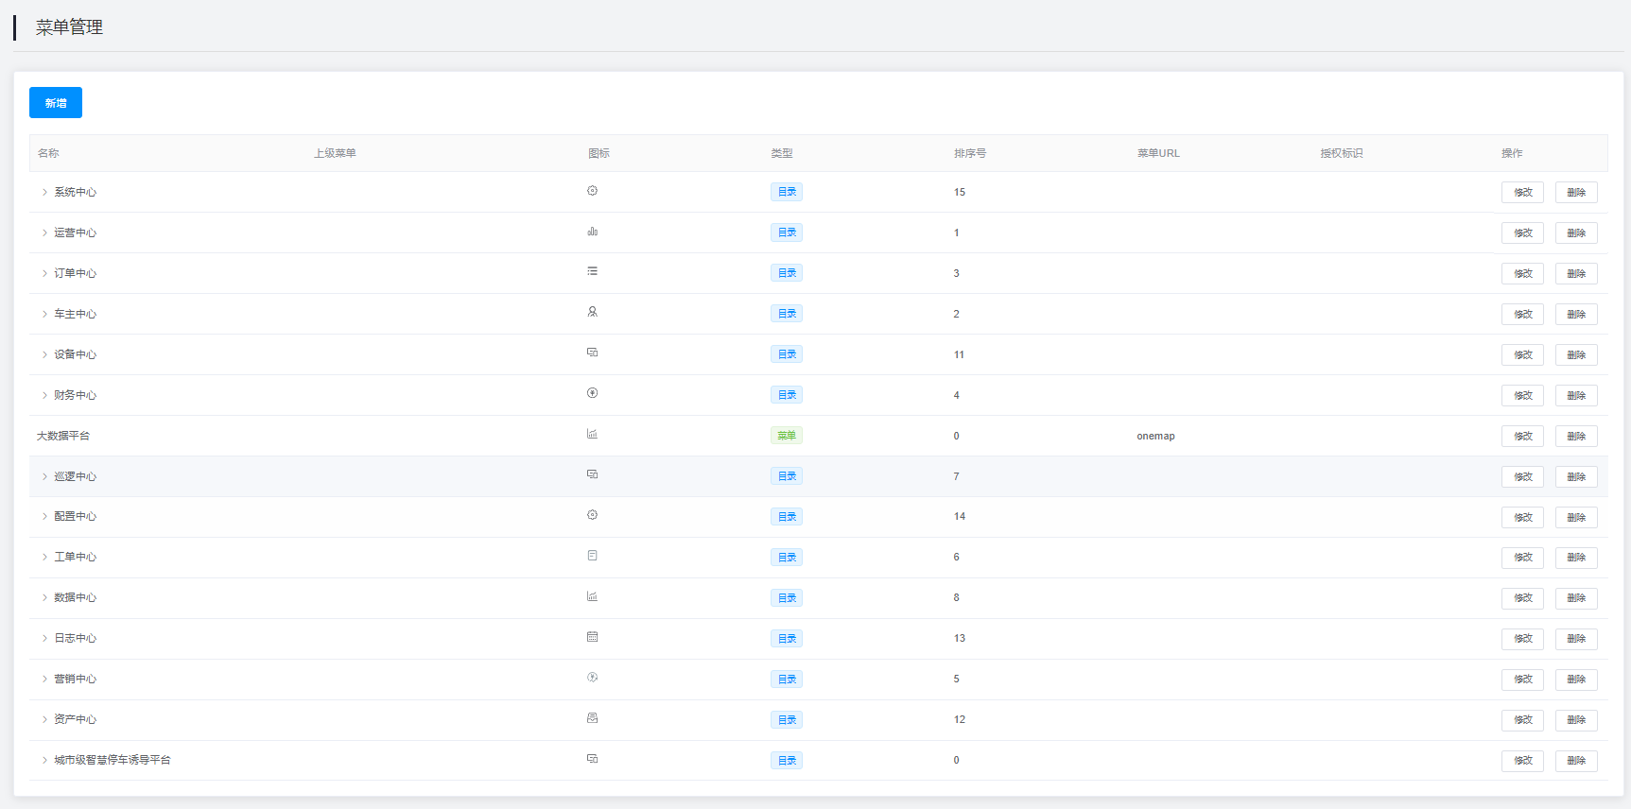Click the chart icon in 大数据平台 row

pos(592,434)
